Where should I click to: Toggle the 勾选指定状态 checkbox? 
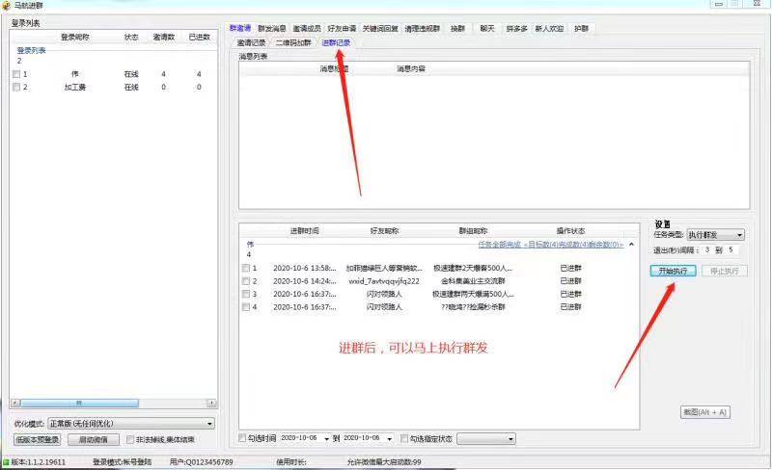[x=404, y=438]
